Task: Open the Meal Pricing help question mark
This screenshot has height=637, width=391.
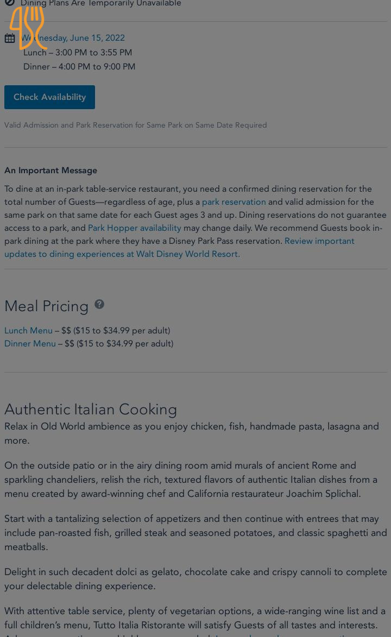Action: [x=99, y=304]
